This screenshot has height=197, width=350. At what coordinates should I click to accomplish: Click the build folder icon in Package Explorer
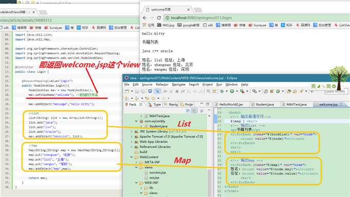coord(136,152)
